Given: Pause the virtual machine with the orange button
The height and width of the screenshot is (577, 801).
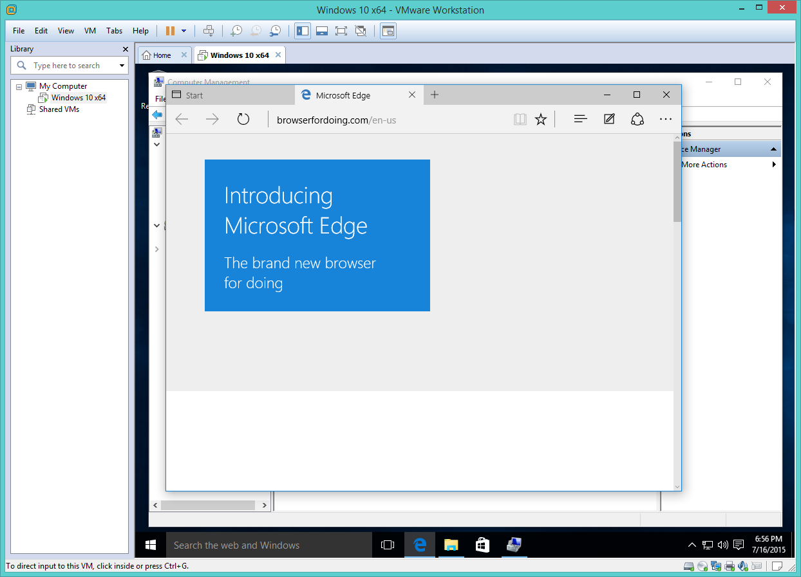Looking at the screenshot, I should tap(170, 30).
